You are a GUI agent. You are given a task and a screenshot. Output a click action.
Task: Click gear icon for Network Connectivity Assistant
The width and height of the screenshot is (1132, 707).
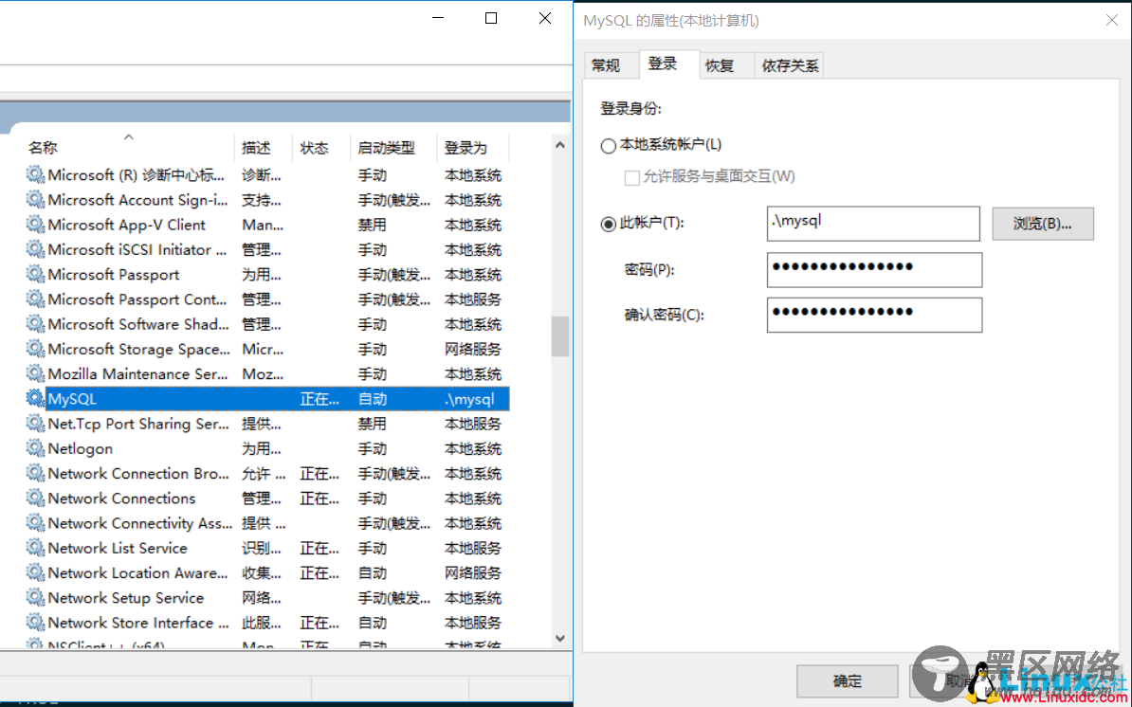(35, 522)
